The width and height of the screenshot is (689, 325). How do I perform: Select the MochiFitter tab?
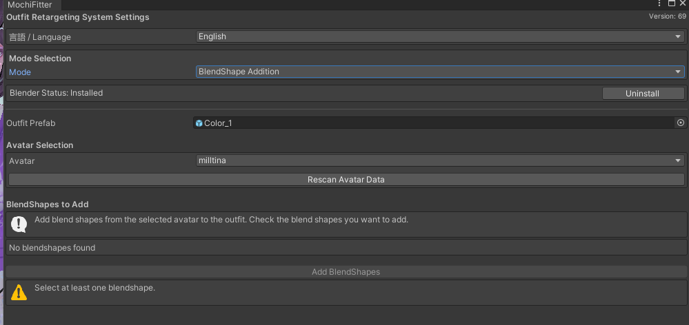(30, 5)
